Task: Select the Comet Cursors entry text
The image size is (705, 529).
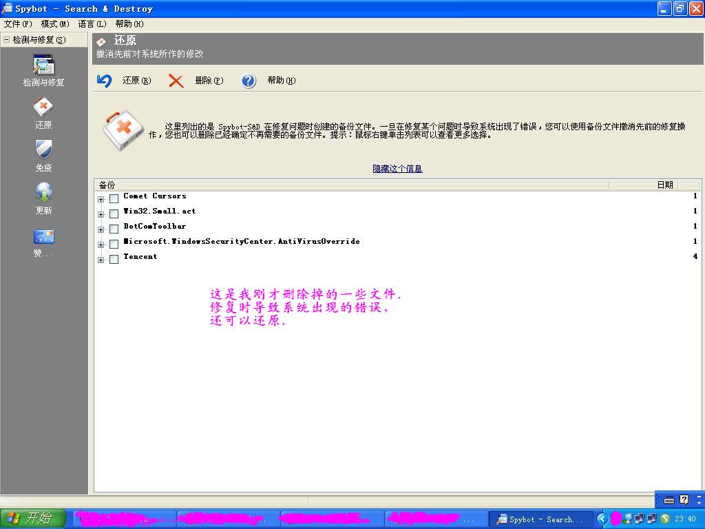Action: (155, 196)
